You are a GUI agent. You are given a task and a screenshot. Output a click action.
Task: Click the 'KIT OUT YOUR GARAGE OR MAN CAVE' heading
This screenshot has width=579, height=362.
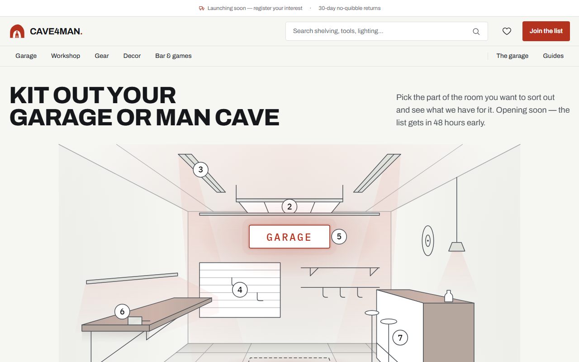click(x=145, y=106)
